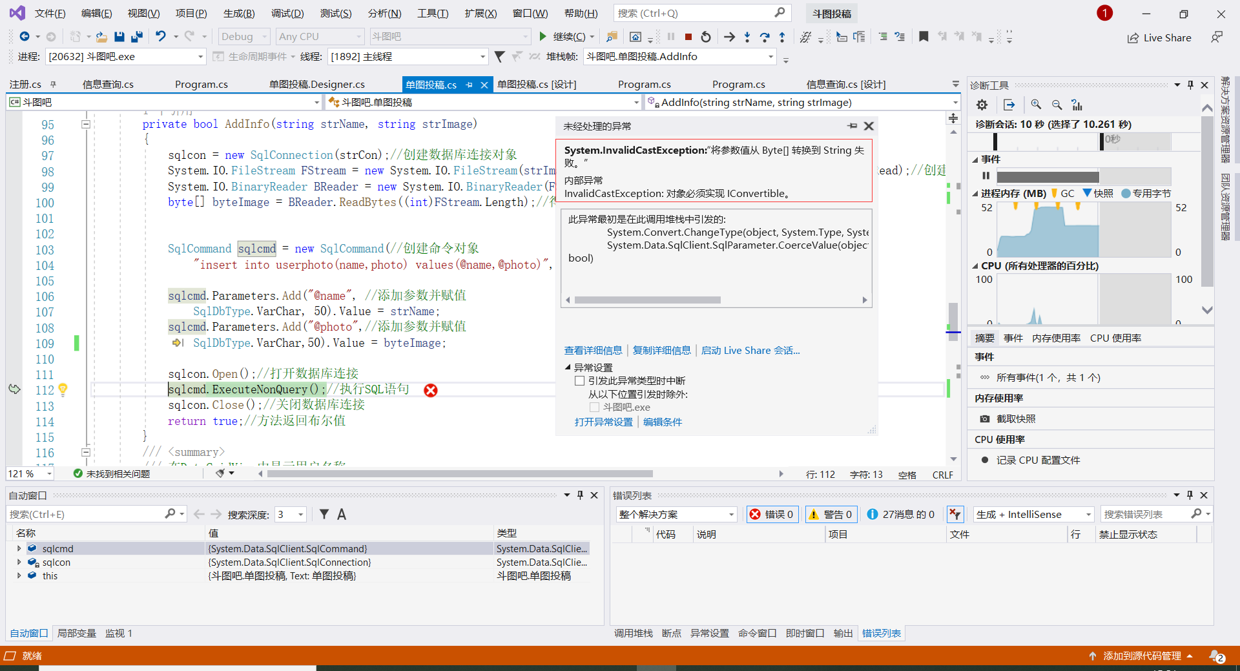Viewport: 1240px width, 671px height.
Task: Restart debugging session icon
Action: point(706,37)
